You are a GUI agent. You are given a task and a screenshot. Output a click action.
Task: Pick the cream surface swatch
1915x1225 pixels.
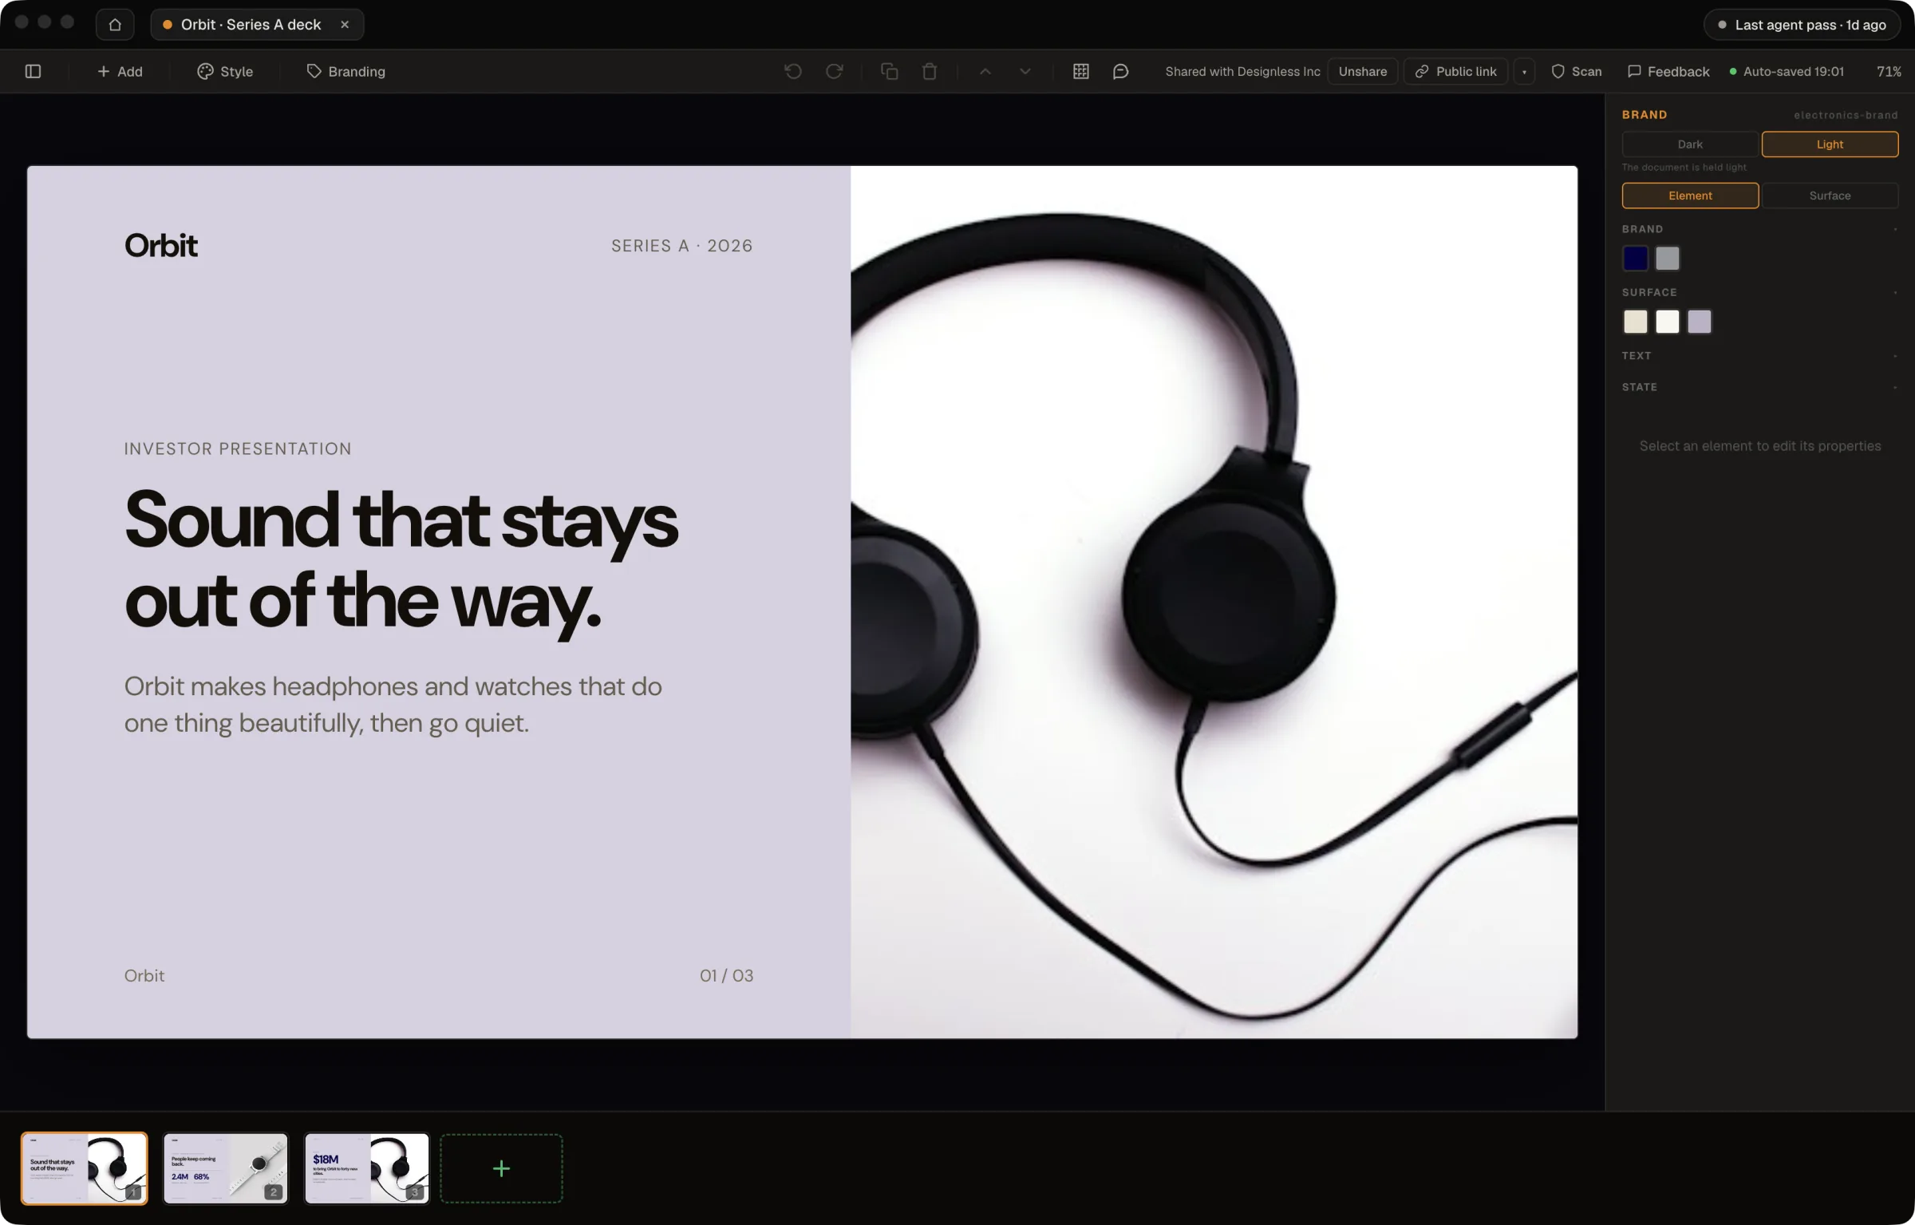[x=1636, y=322]
